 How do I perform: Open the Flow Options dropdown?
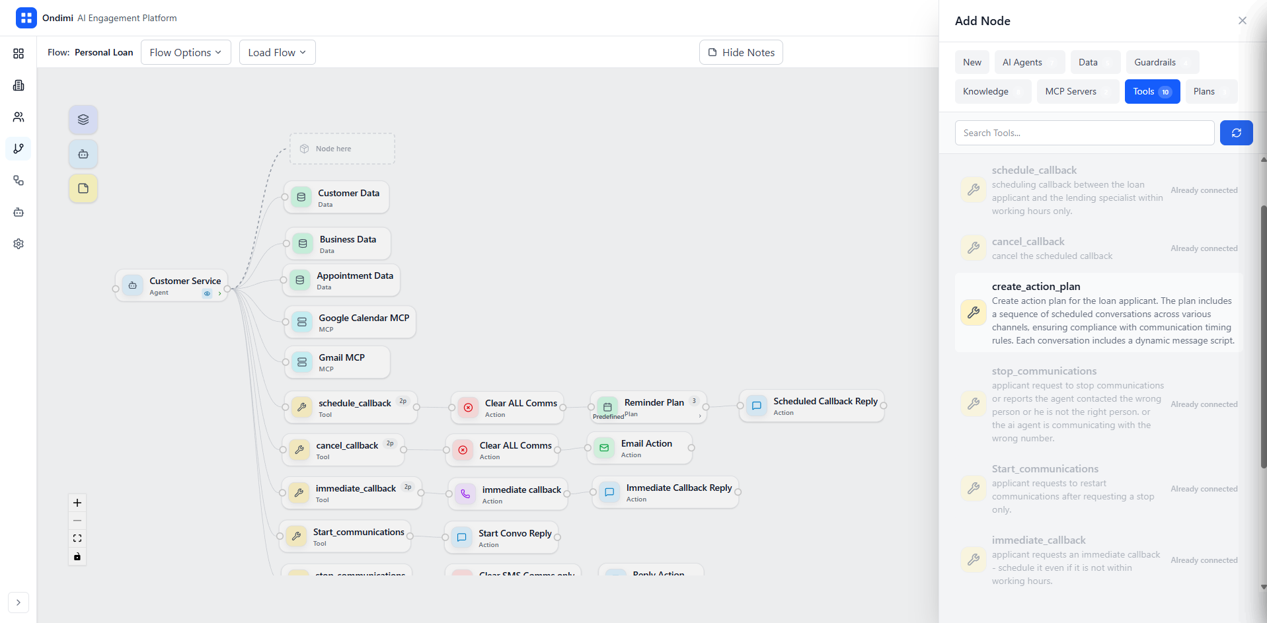tap(186, 52)
